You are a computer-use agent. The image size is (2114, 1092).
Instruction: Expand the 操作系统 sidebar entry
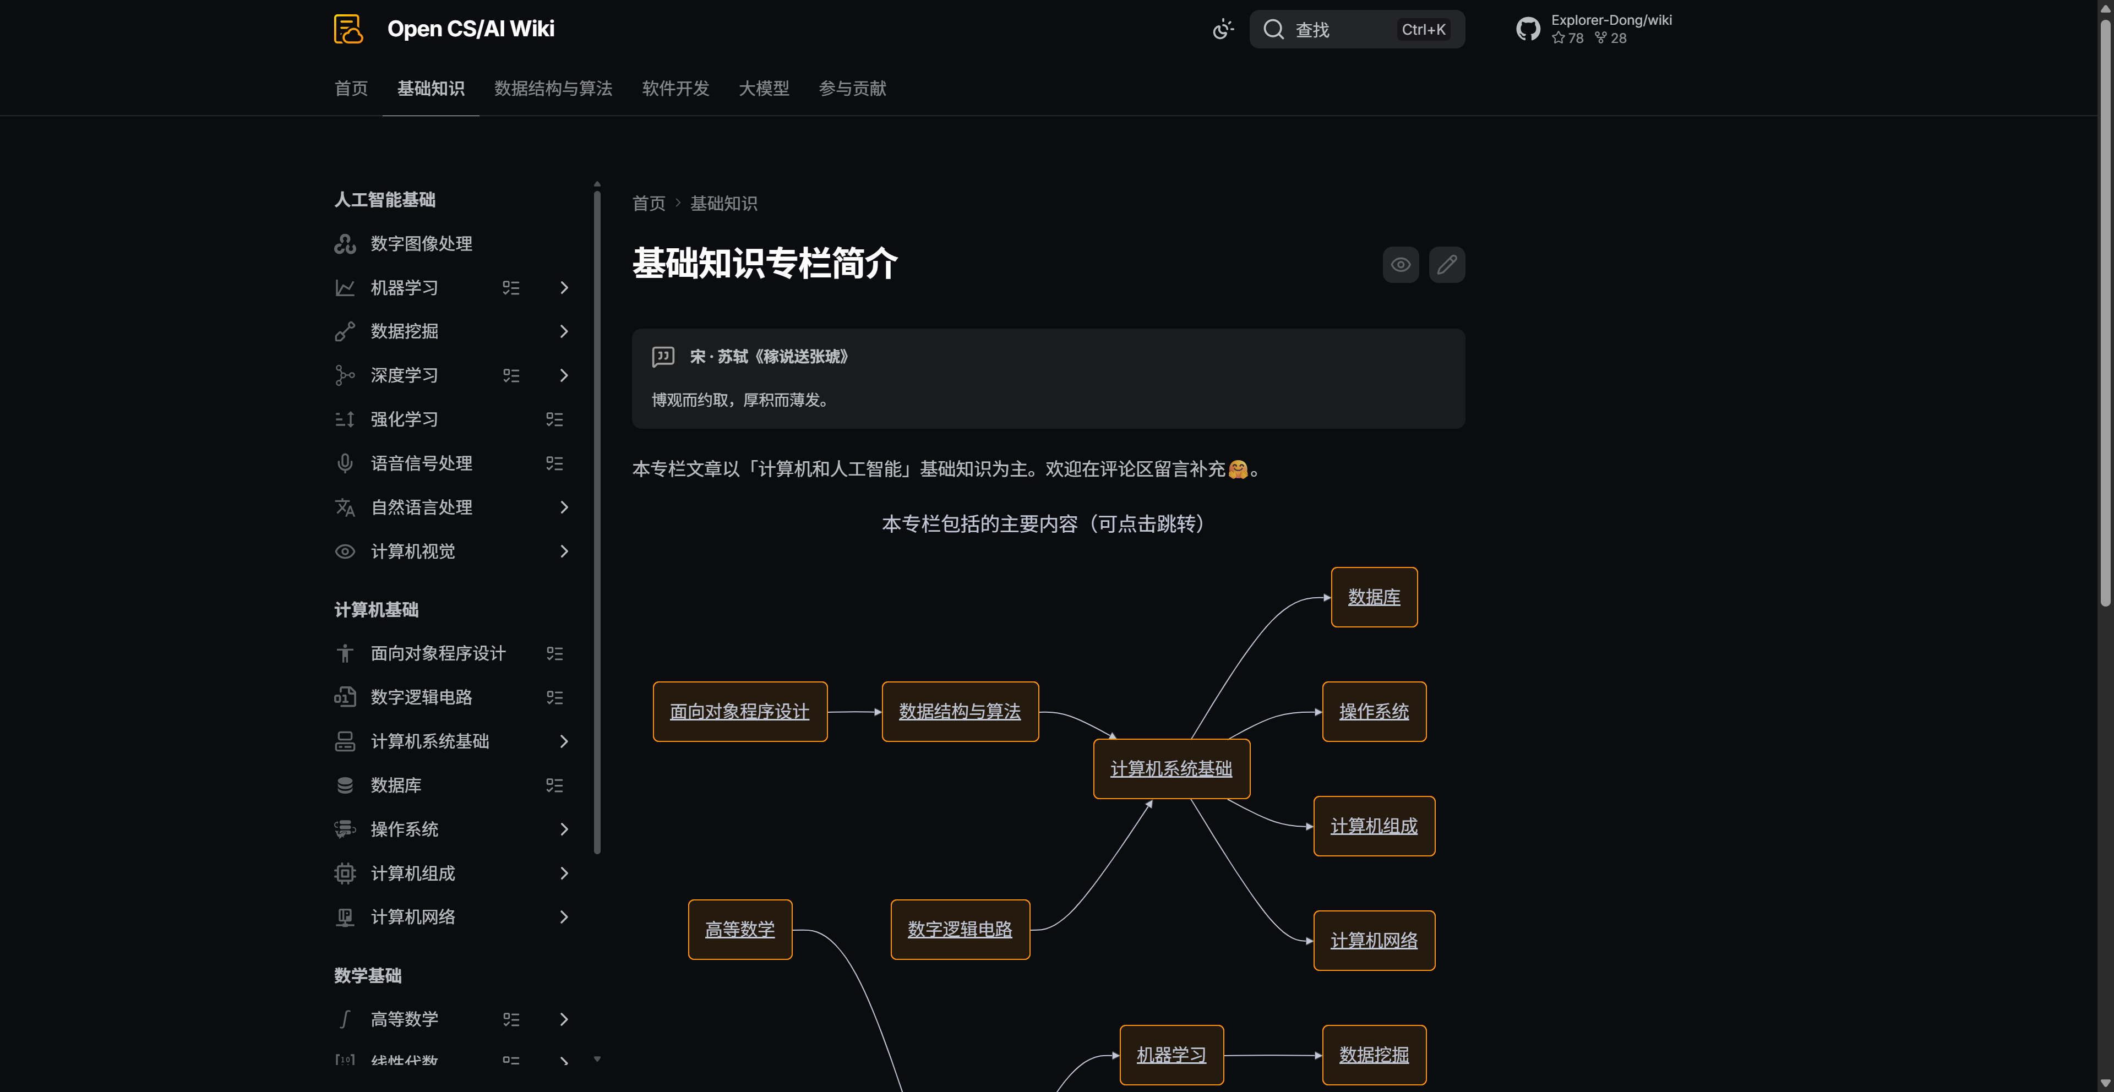click(564, 829)
